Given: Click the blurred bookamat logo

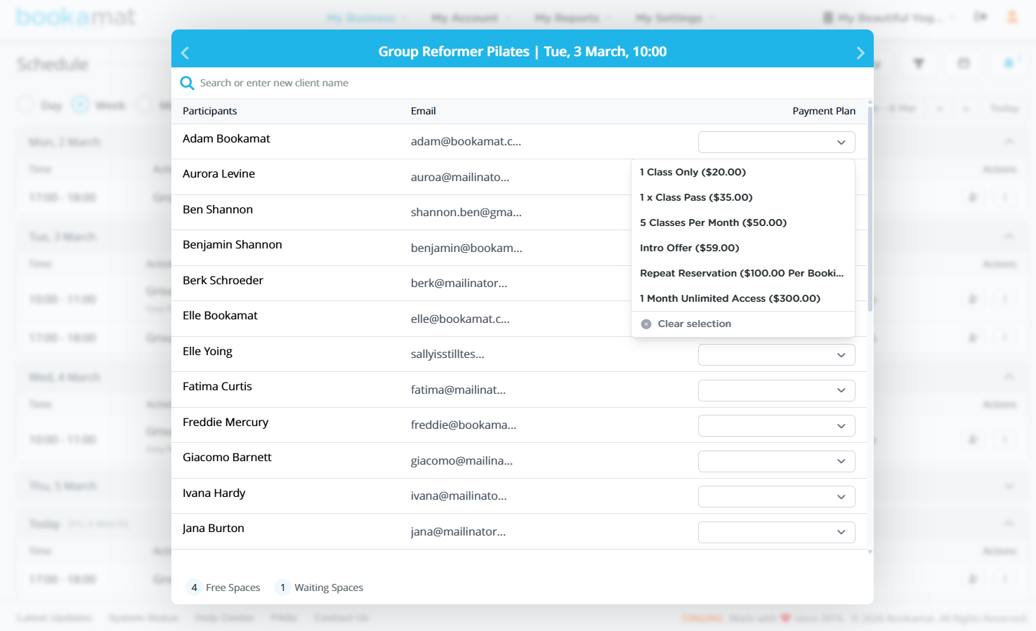Looking at the screenshot, I should coord(76,17).
